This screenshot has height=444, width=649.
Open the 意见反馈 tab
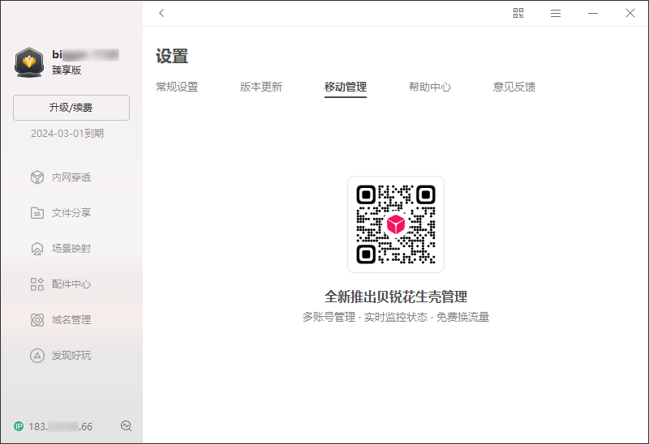514,87
